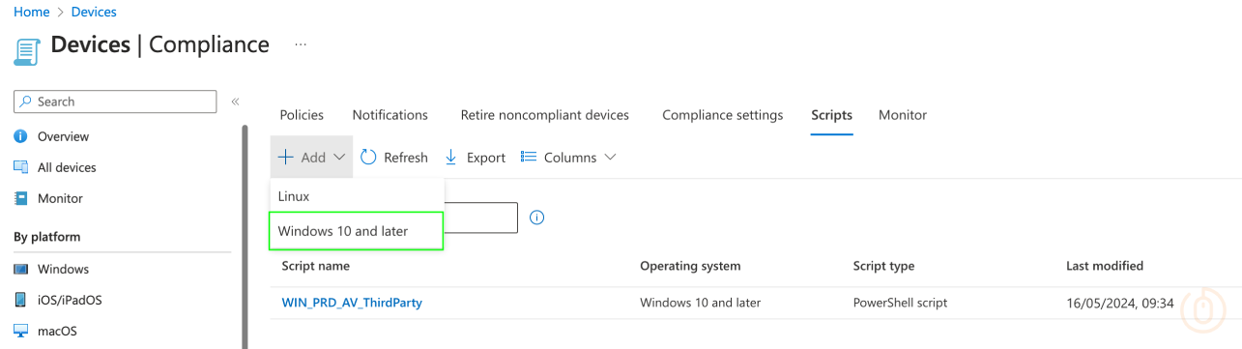Click the plus icon on Add button
This screenshot has height=349, width=1242.
[x=285, y=157]
